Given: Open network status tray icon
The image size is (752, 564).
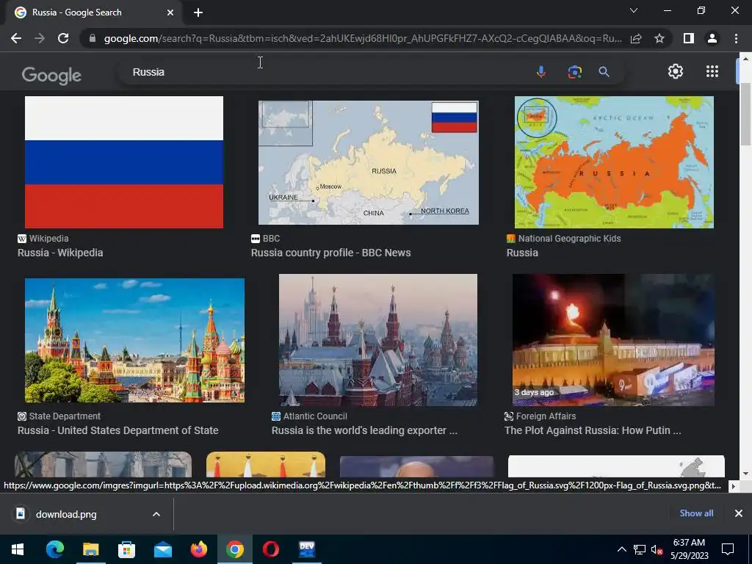Looking at the screenshot, I should click(640, 549).
